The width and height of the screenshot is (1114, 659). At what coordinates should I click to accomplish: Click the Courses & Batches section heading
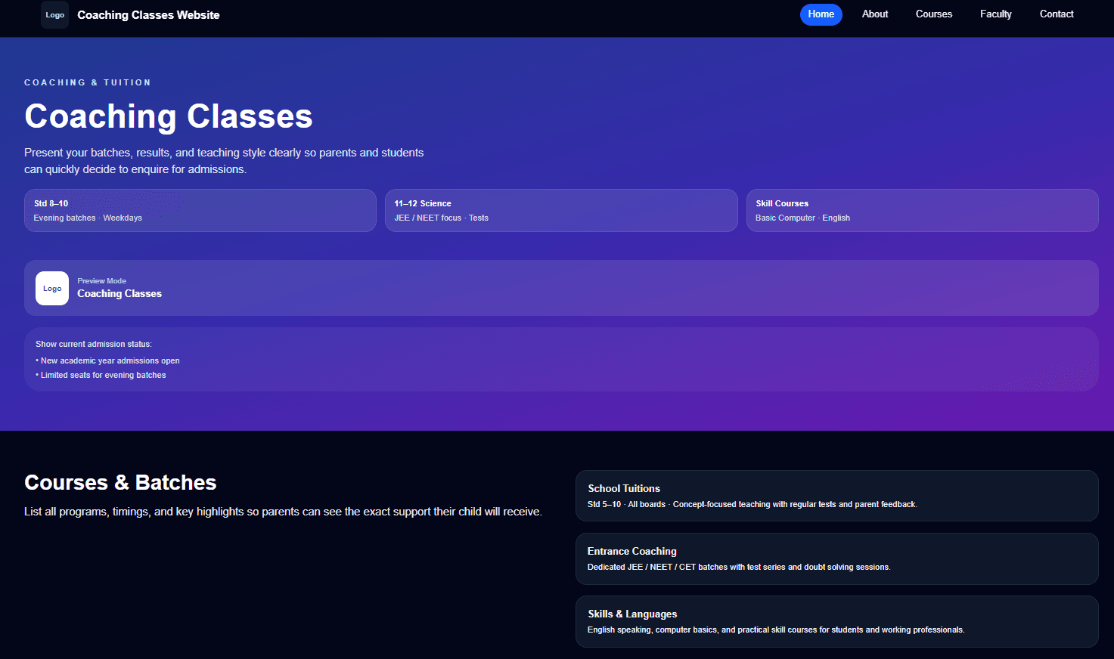pos(120,482)
